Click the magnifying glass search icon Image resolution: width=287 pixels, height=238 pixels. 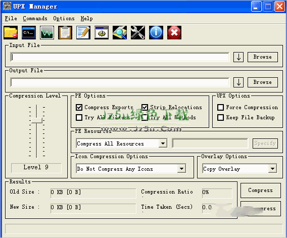[x=120, y=32]
